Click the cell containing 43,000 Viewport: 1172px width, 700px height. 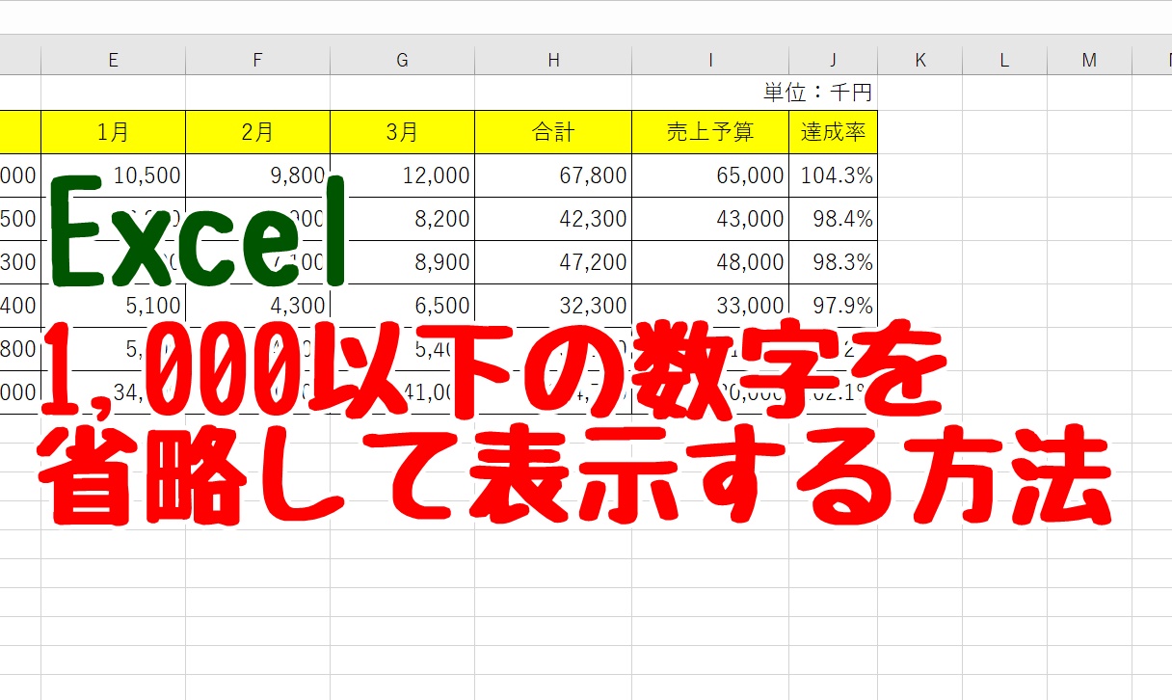coord(710,219)
